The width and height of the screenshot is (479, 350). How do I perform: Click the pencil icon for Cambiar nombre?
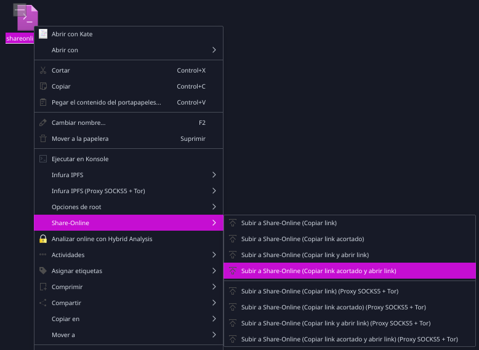point(43,122)
